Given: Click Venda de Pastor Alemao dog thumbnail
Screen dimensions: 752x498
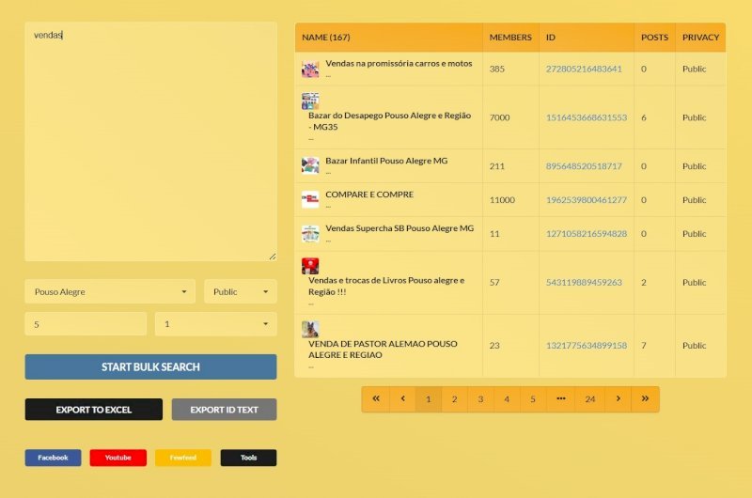Looking at the screenshot, I should pos(310,329).
